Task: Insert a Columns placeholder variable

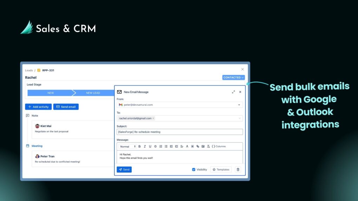Action: click(x=219, y=146)
